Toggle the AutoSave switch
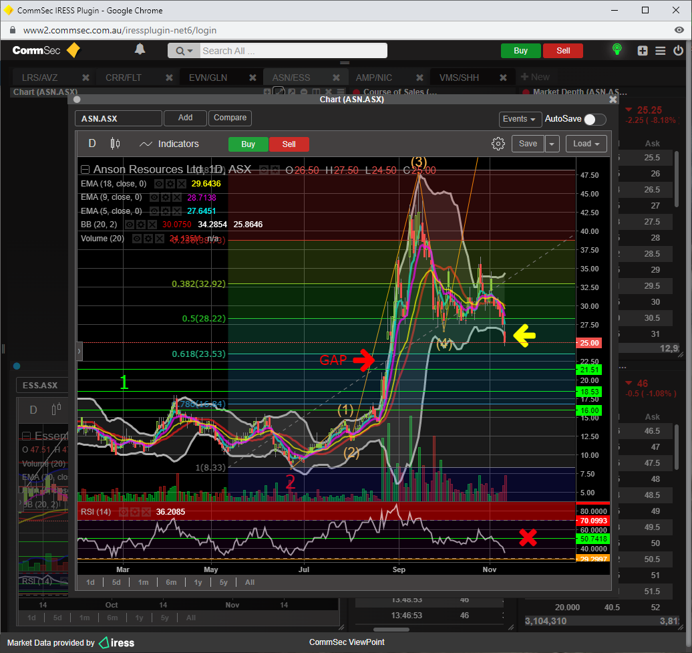Viewport: 692px width, 653px height. click(x=594, y=119)
